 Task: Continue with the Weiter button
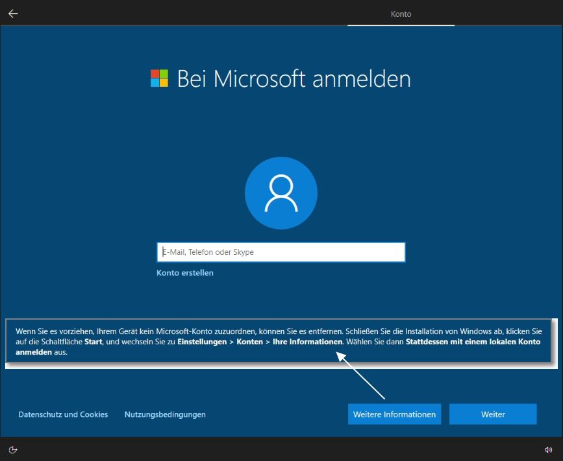(493, 414)
